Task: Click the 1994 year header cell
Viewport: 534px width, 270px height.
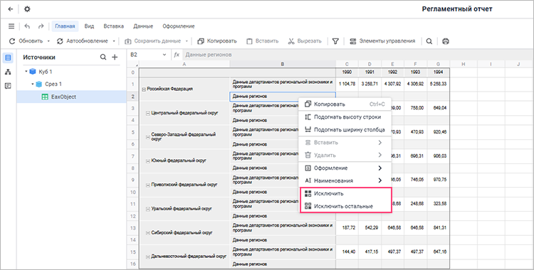Action: (x=438, y=72)
